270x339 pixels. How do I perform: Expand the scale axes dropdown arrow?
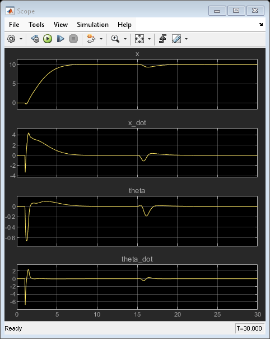tap(149, 39)
